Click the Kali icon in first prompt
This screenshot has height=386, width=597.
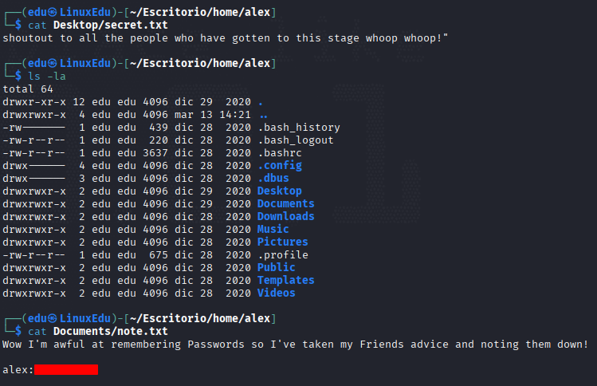click(53, 12)
